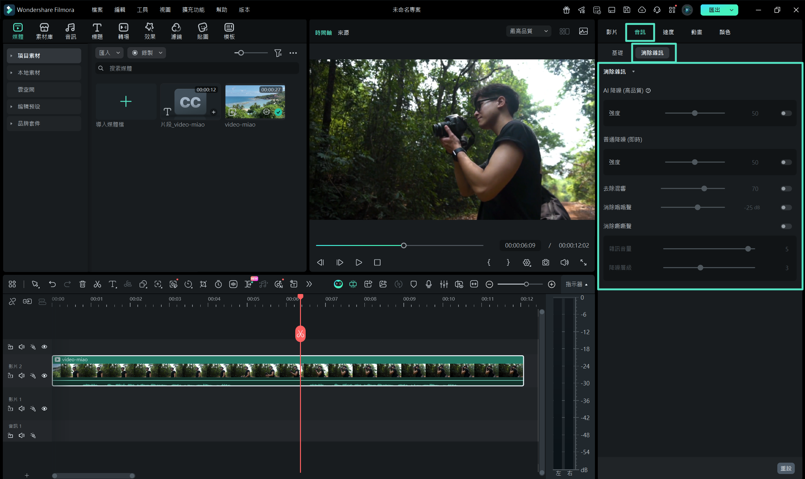The width and height of the screenshot is (805, 479).
Task: Click the 消除嗡嗡聲 slider handle
Action: [697, 208]
